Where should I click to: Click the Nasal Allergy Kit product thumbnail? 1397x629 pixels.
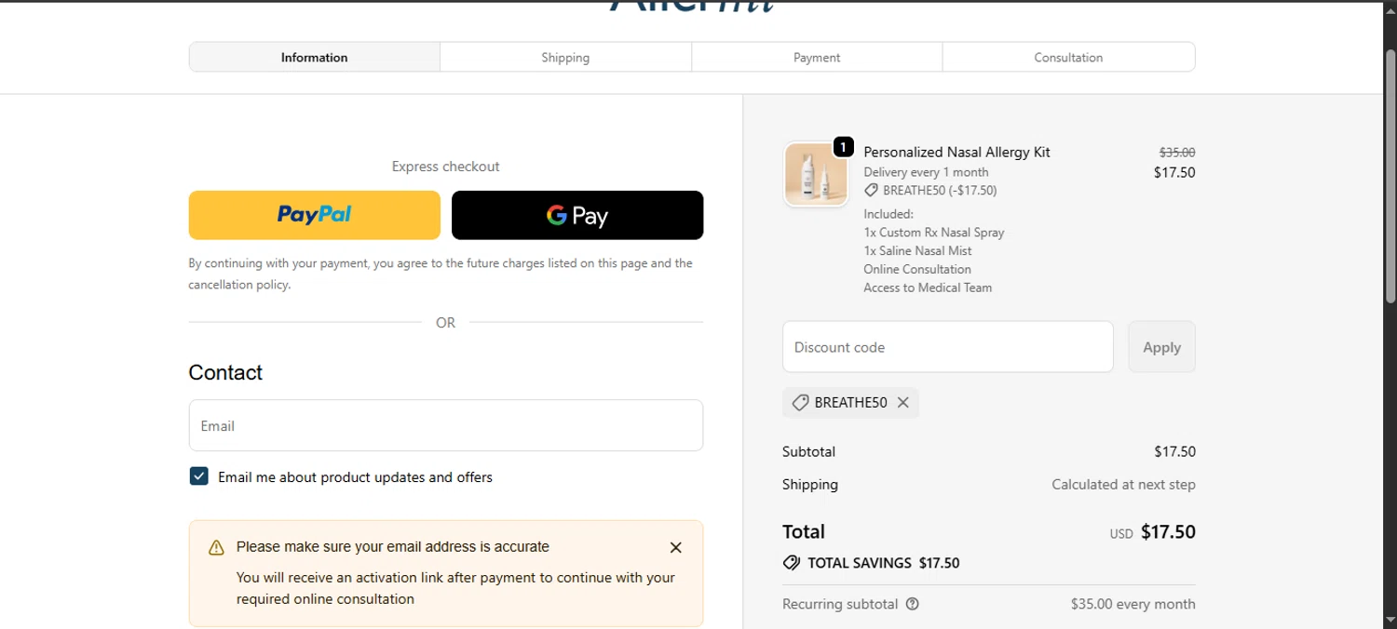pyautogui.click(x=816, y=175)
